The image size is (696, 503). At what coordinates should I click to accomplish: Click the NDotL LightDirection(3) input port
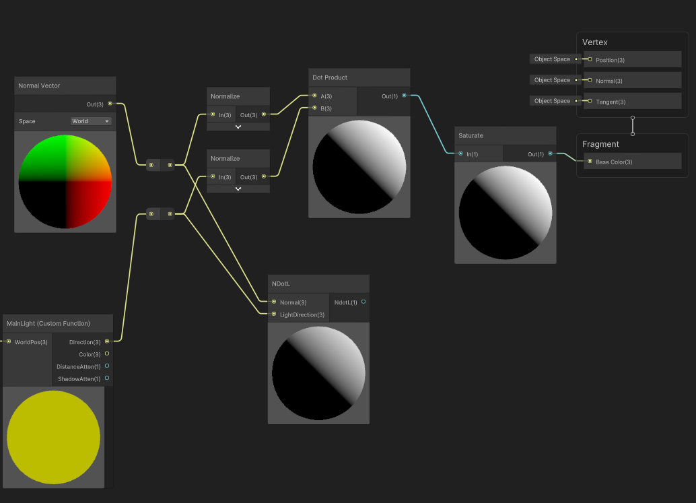point(273,314)
